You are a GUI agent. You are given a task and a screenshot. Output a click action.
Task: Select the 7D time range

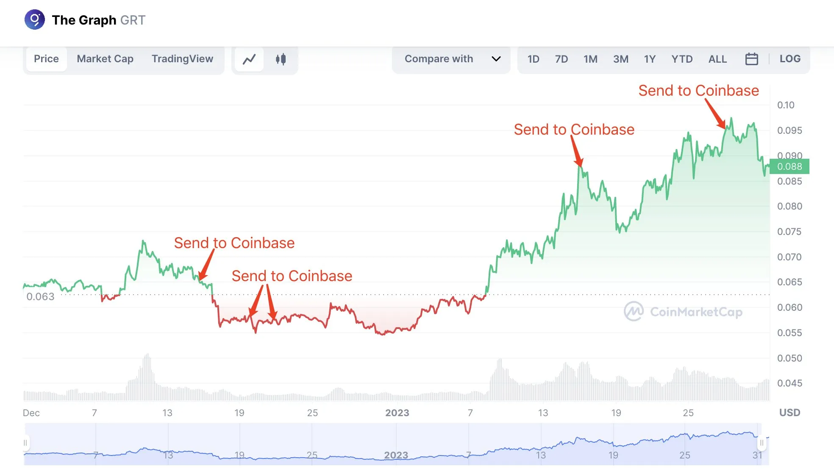click(562, 59)
